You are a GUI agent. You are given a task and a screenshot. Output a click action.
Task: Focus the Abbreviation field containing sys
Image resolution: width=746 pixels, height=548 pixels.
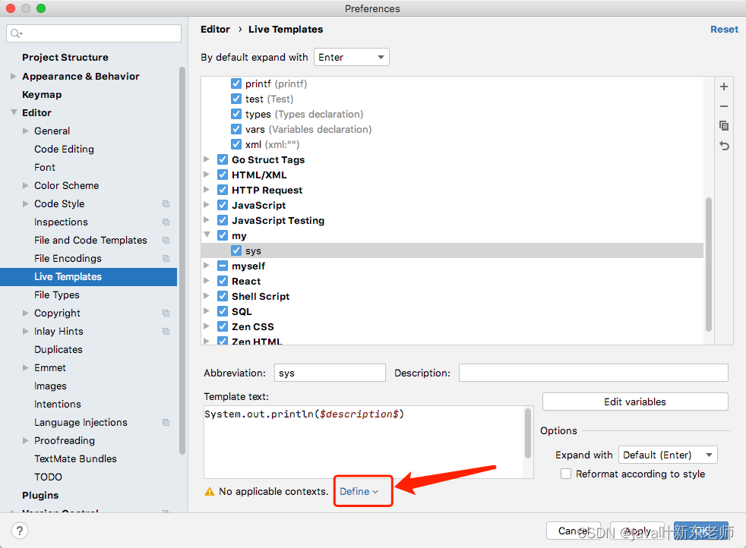tap(330, 373)
